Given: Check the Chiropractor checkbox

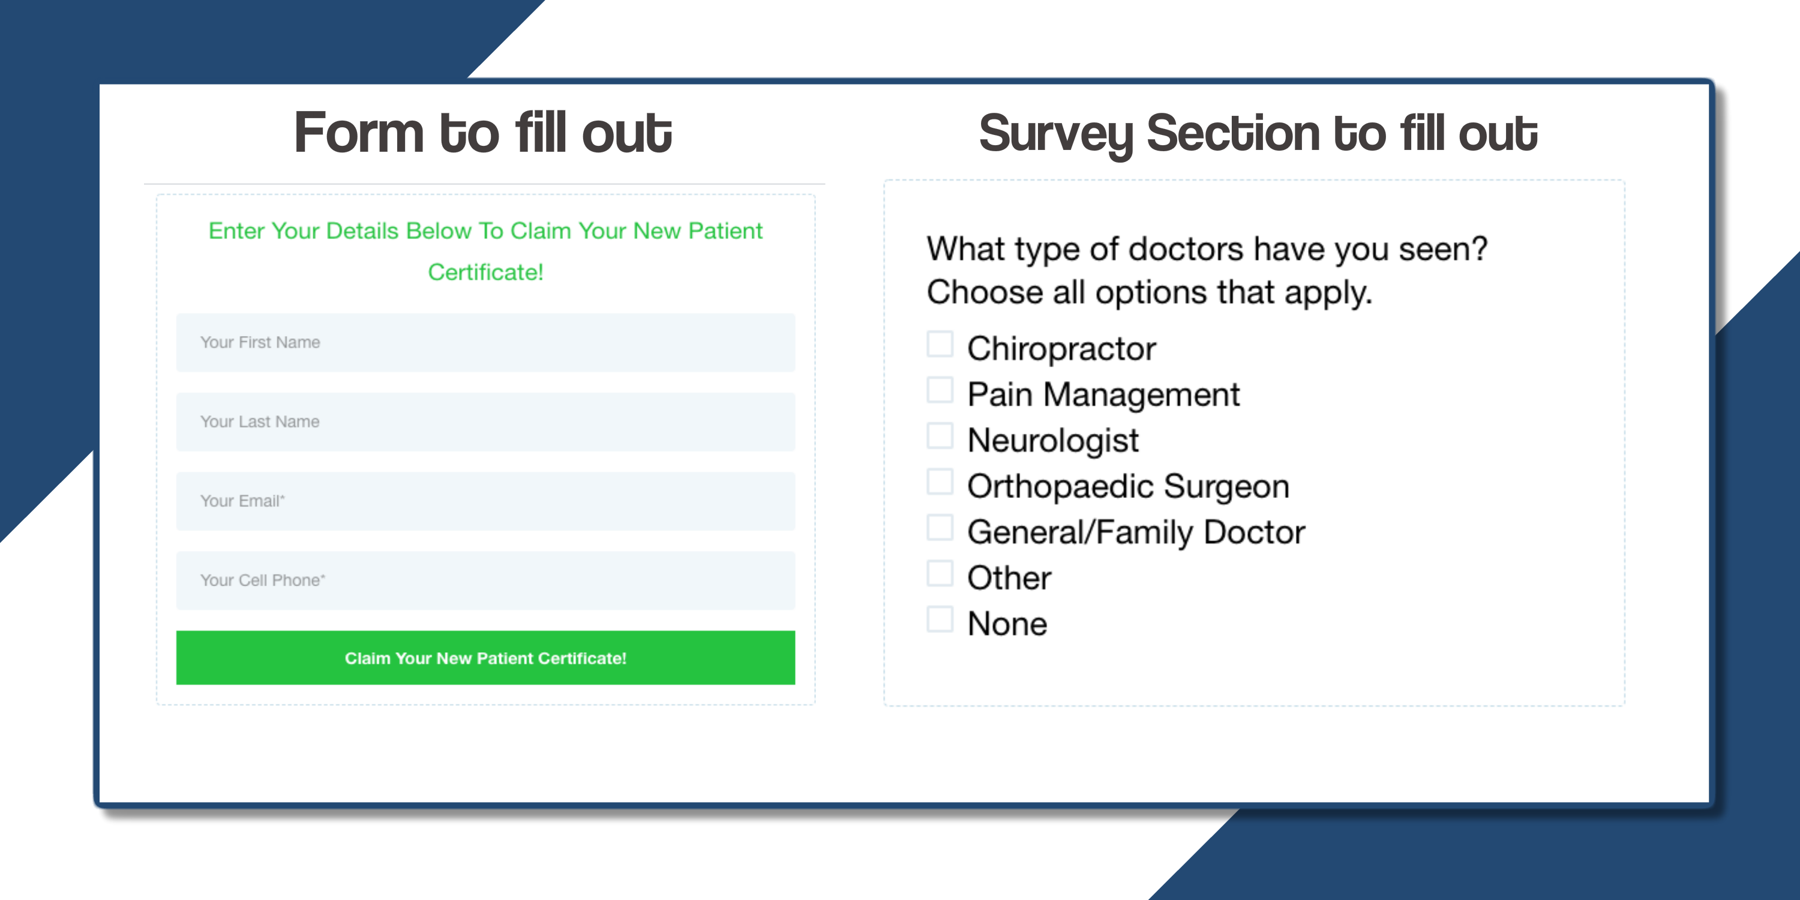Looking at the screenshot, I should [940, 344].
